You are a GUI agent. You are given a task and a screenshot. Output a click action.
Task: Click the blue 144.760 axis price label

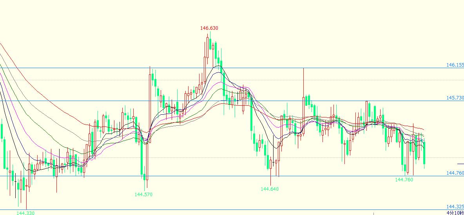click(455, 173)
